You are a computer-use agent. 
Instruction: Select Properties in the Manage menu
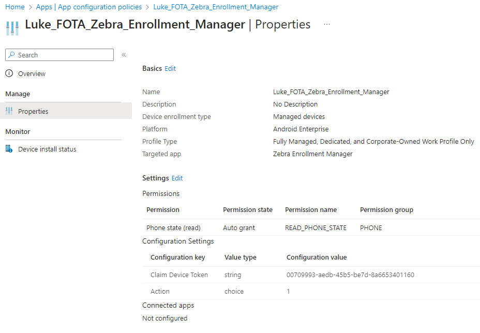(x=33, y=111)
